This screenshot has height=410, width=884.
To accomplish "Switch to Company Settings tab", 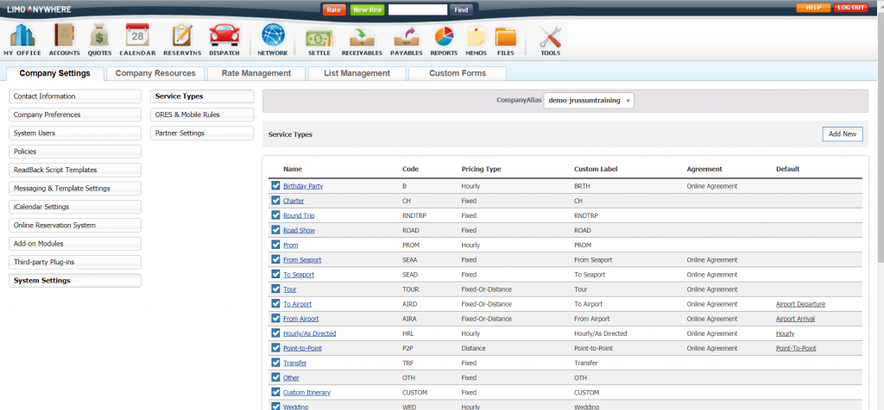I will [54, 73].
